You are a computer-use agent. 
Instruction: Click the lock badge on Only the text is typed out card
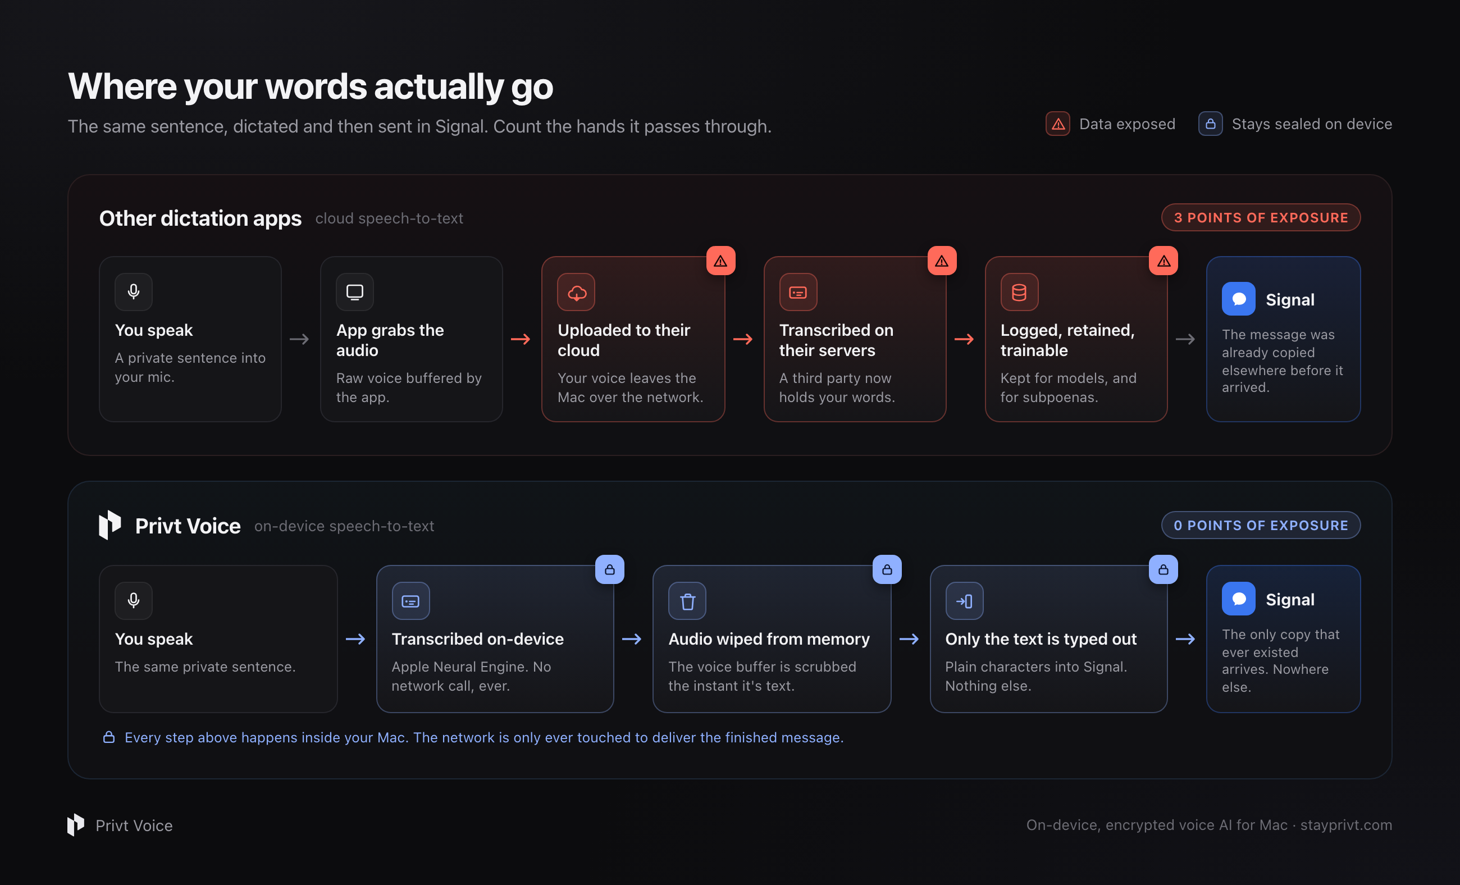click(1163, 569)
